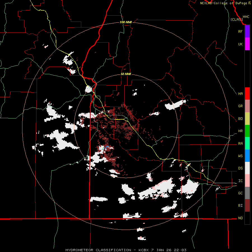Select the GR graupel legend swatch
Image resolution: width=252 pixels, height=252 pixels.
tap(247, 106)
